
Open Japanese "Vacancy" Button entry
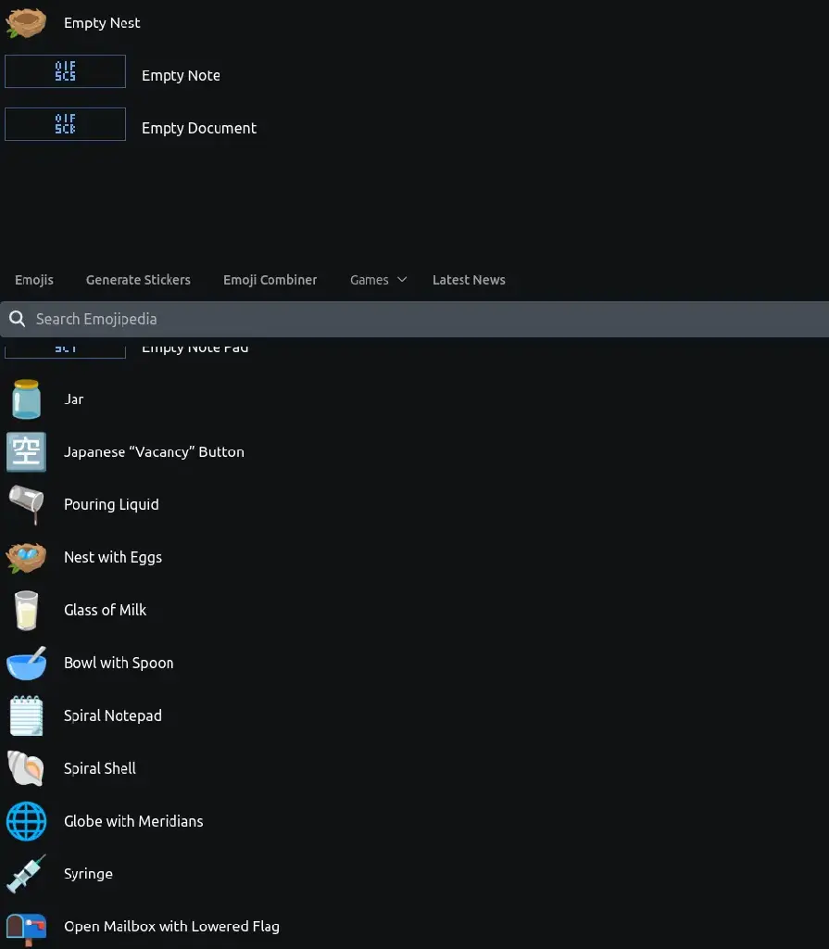(155, 452)
